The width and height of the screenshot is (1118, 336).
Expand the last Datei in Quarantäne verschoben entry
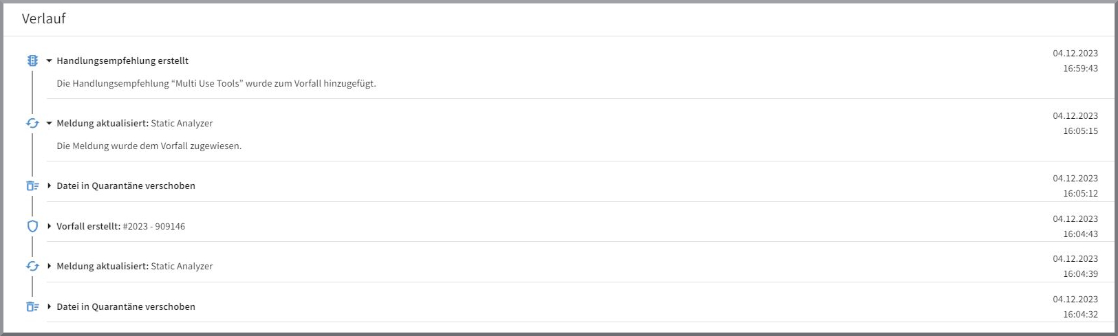coord(50,306)
